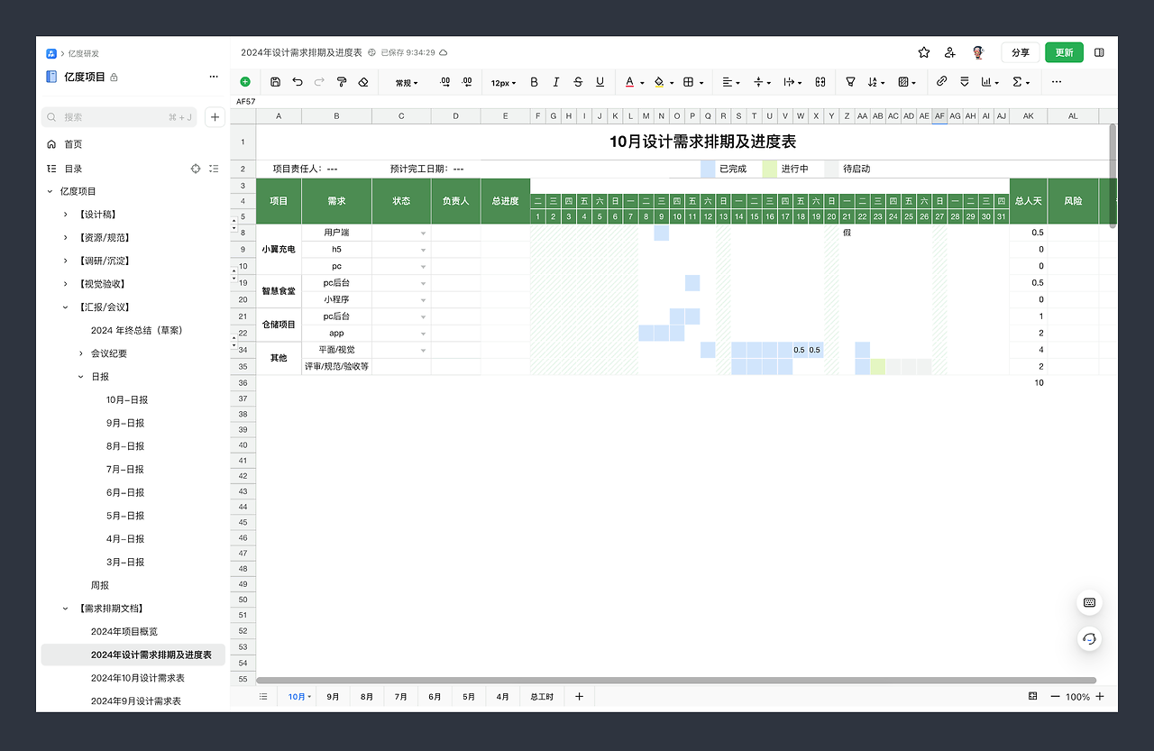Click the add collaborator icon

(x=950, y=52)
